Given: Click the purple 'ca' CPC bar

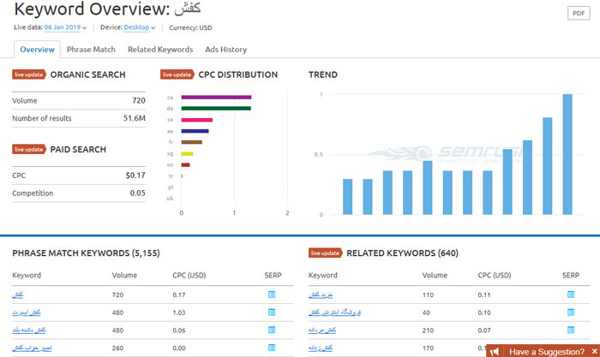Looking at the screenshot, I should coord(216,97).
